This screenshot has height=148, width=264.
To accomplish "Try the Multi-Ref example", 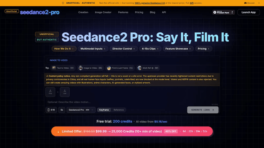I will click(x=148, y=68).
